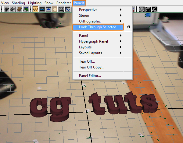The image size is (183, 143).
Task: Toggle the Safe Action blue-dots icon
Action: (68, 9)
